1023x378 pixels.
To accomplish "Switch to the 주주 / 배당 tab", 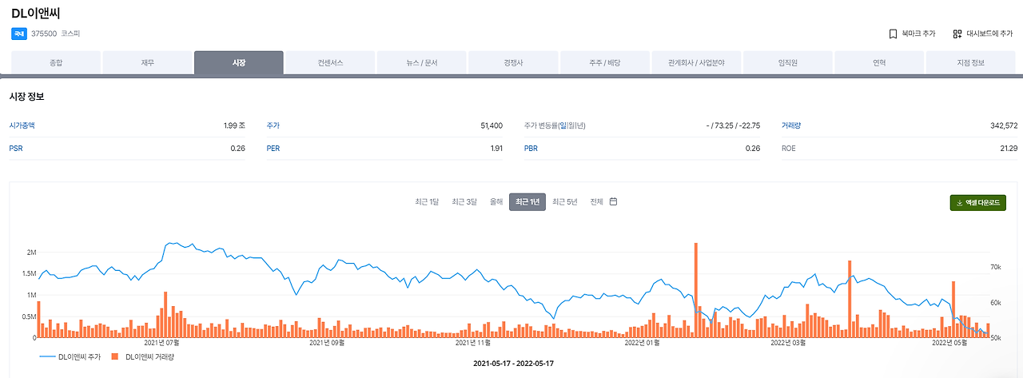I will point(604,62).
